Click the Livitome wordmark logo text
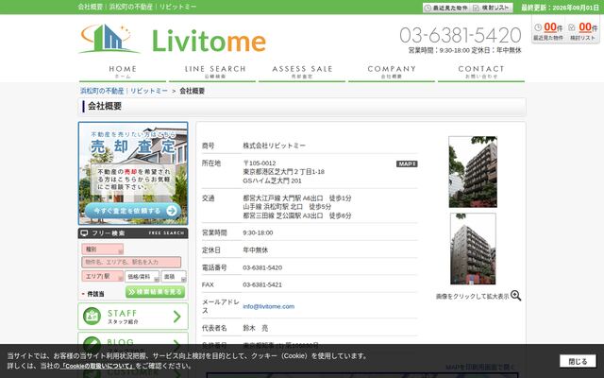This screenshot has height=378, width=604. (209, 41)
